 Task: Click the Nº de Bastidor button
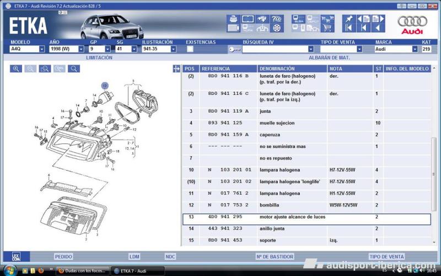275,257
